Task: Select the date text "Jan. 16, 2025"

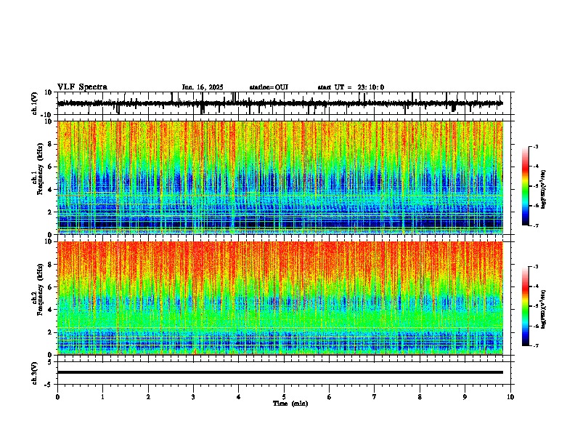Action: click(203, 87)
